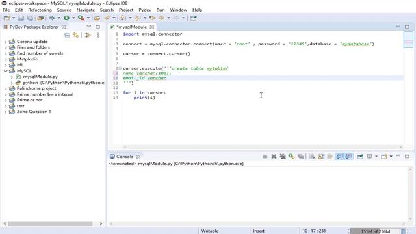The height and width of the screenshot is (234, 416).
Task: Click the Run External Tools icon
Action: tap(81, 18)
